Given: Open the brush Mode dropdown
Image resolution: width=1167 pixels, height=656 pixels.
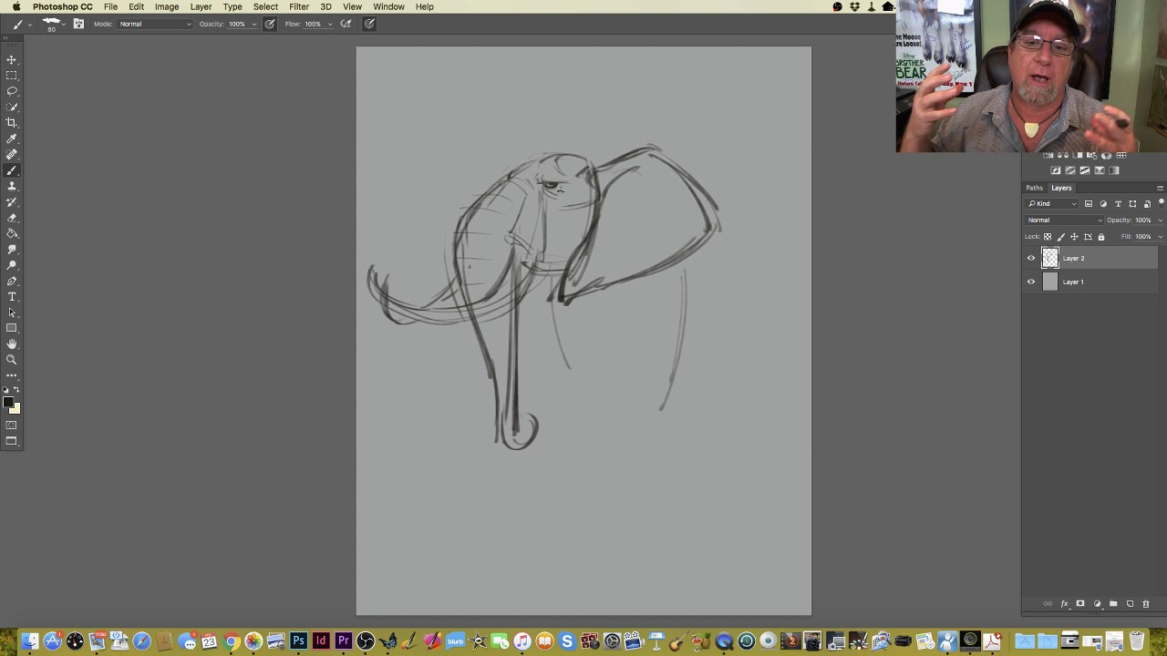Looking at the screenshot, I should [155, 24].
